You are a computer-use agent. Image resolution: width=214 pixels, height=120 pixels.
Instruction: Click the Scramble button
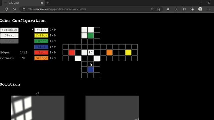pos(9,30)
